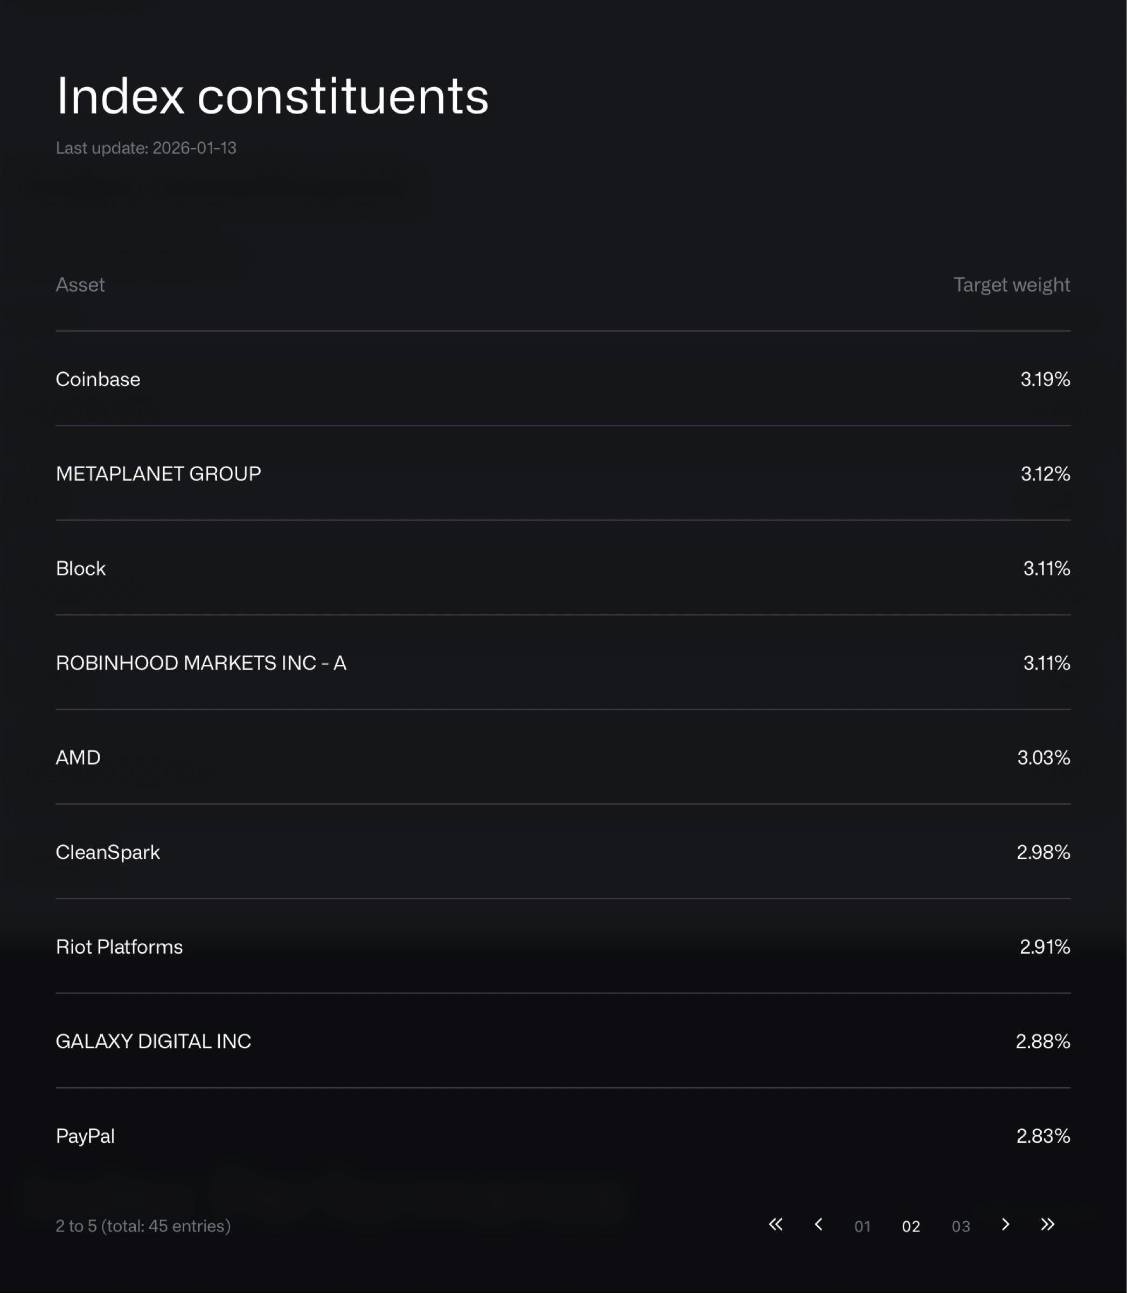Click the Index constituents heading
This screenshot has height=1293, width=1127.
tap(272, 96)
